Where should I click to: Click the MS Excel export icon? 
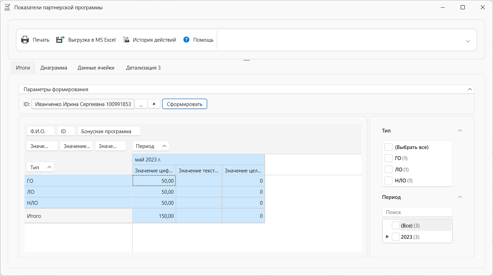[x=60, y=40]
